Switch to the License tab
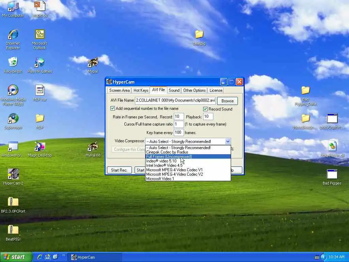This screenshot has height=262, width=349. [x=216, y=90]
